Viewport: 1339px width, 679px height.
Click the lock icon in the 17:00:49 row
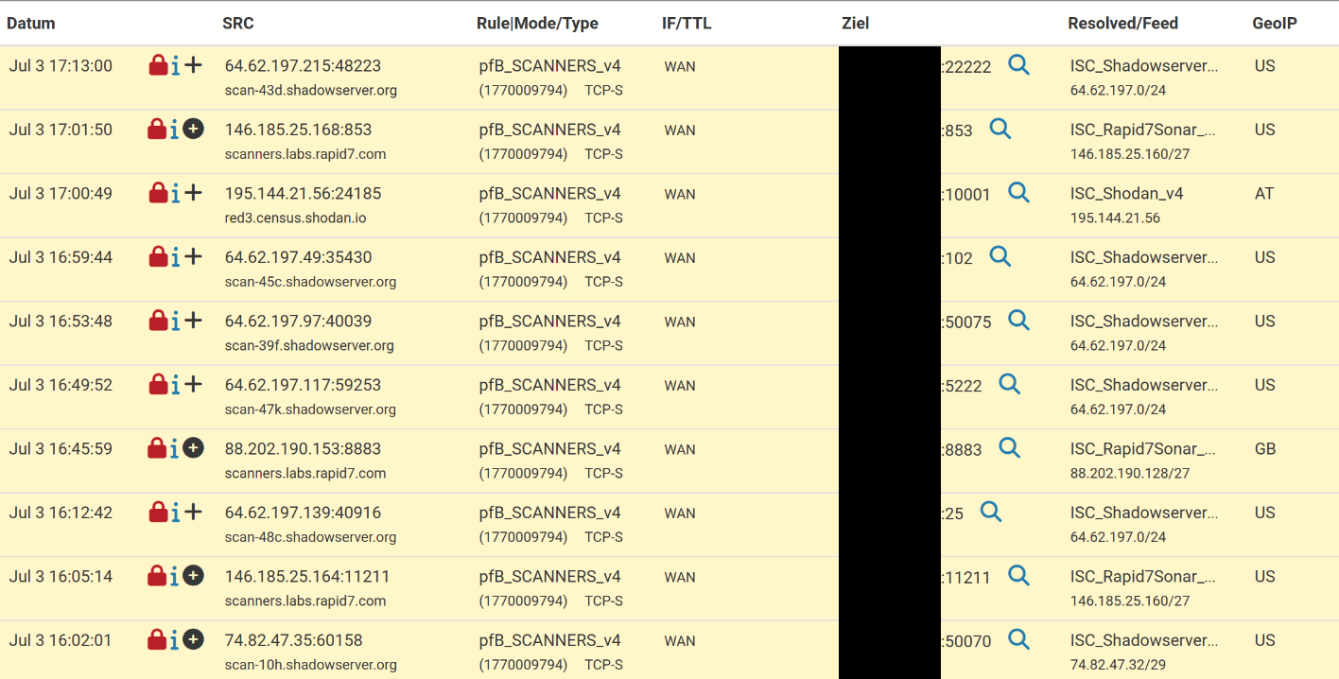coord(158,193)
